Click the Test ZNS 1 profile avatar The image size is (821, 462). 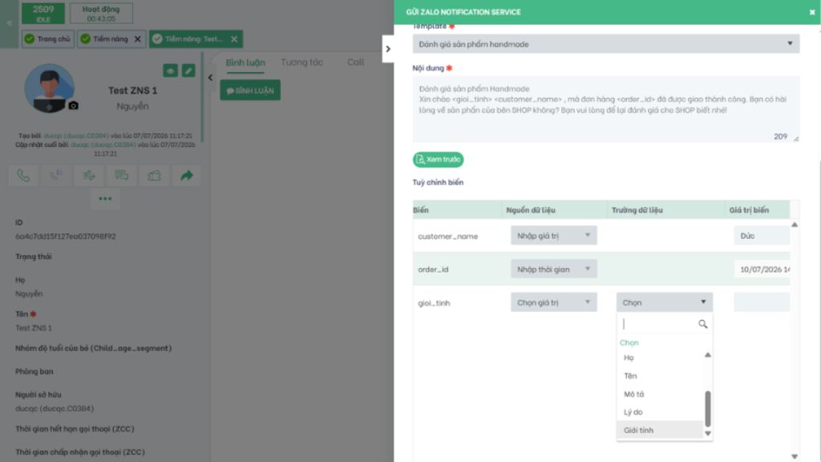[49, 88]
